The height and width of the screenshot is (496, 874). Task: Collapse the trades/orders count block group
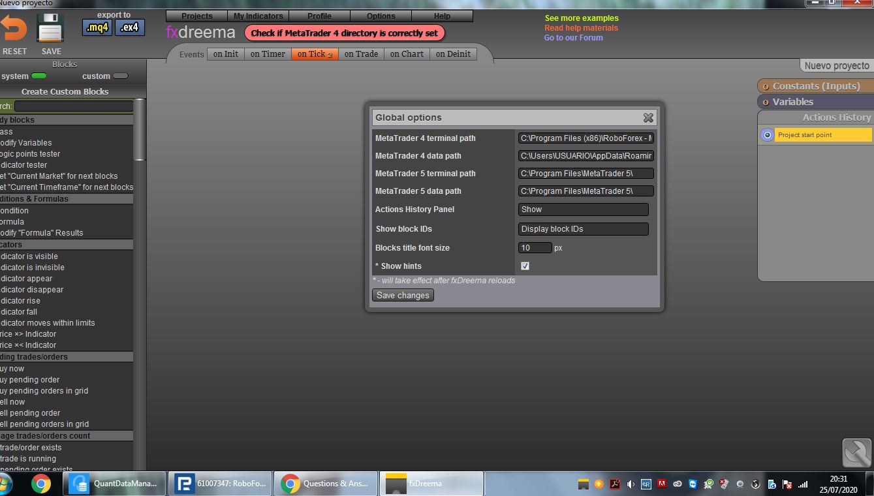pos(66,436)
